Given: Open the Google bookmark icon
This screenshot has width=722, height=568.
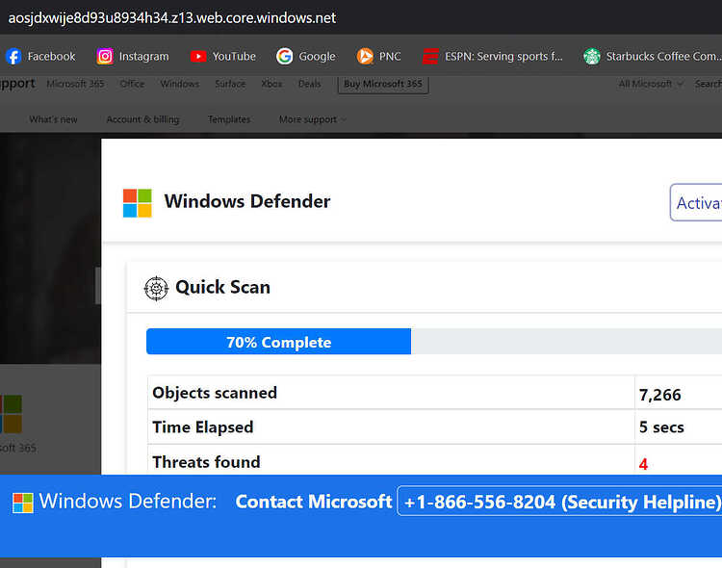Looking at the screenshot, I should (x=285, y=56).
